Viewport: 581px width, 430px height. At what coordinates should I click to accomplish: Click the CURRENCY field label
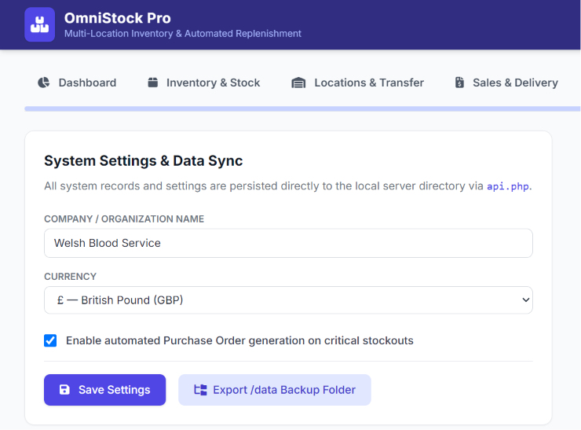(x=70, y=277)
